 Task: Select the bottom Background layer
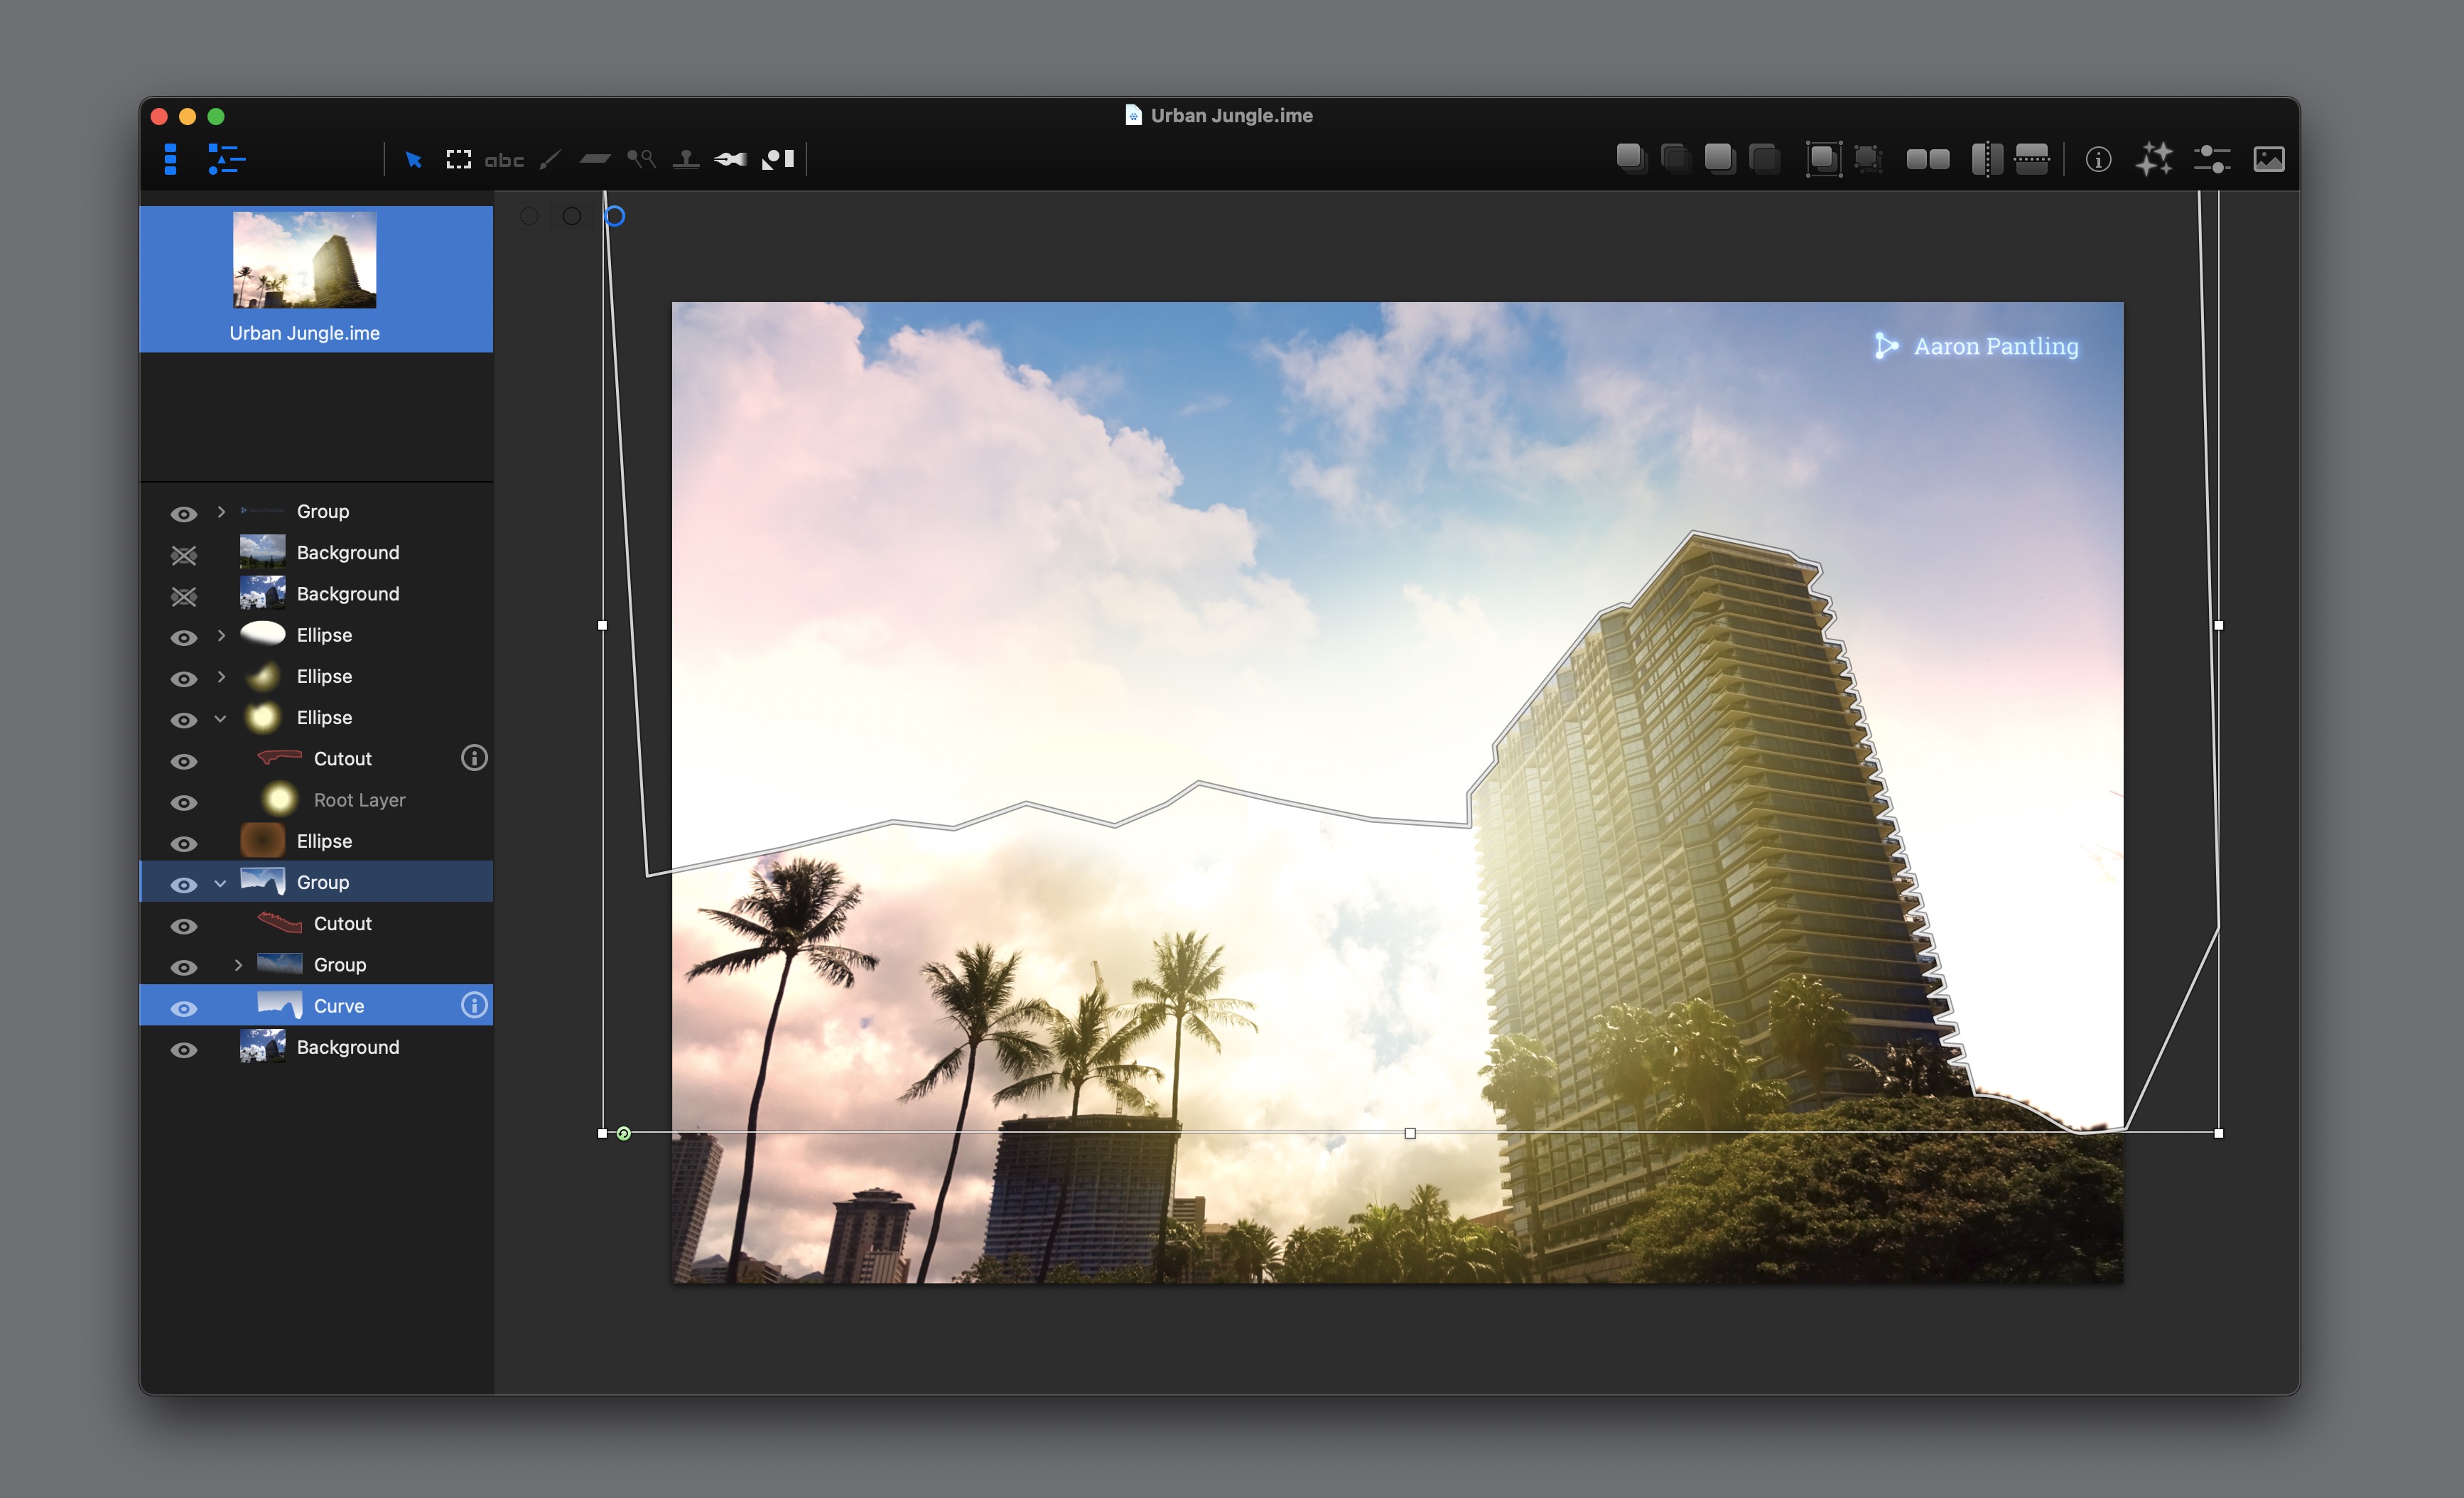[x=347, y=1047]
